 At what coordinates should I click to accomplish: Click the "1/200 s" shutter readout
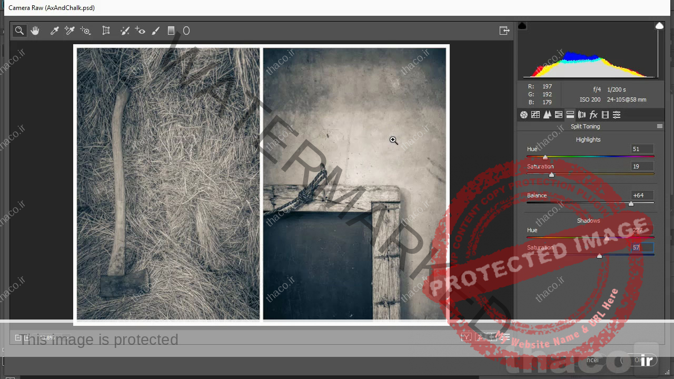(x=616, y=89)
